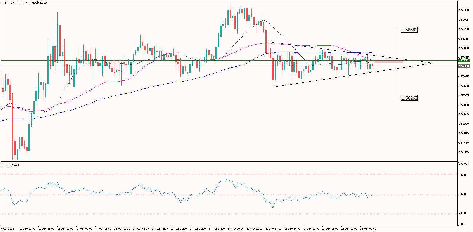Click the 1.59370 price axis value
Viewport: 473px width, 232px height.
[464, 10]
